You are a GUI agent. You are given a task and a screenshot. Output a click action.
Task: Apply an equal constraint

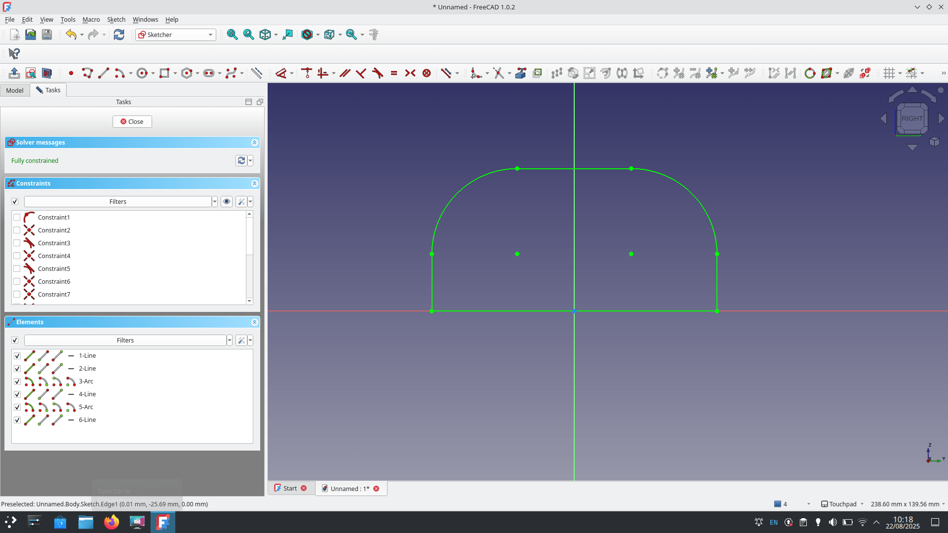(394, 73)
